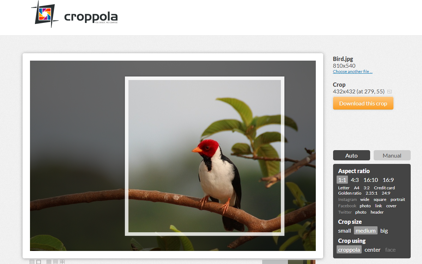Click the crop details icon beside coordinates
Viewport: 422px width, 264px height.
pos(390,92)
